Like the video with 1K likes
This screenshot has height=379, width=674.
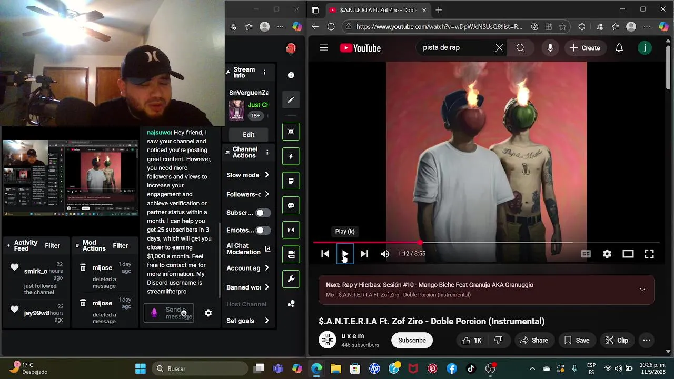(x=471, y=341)
